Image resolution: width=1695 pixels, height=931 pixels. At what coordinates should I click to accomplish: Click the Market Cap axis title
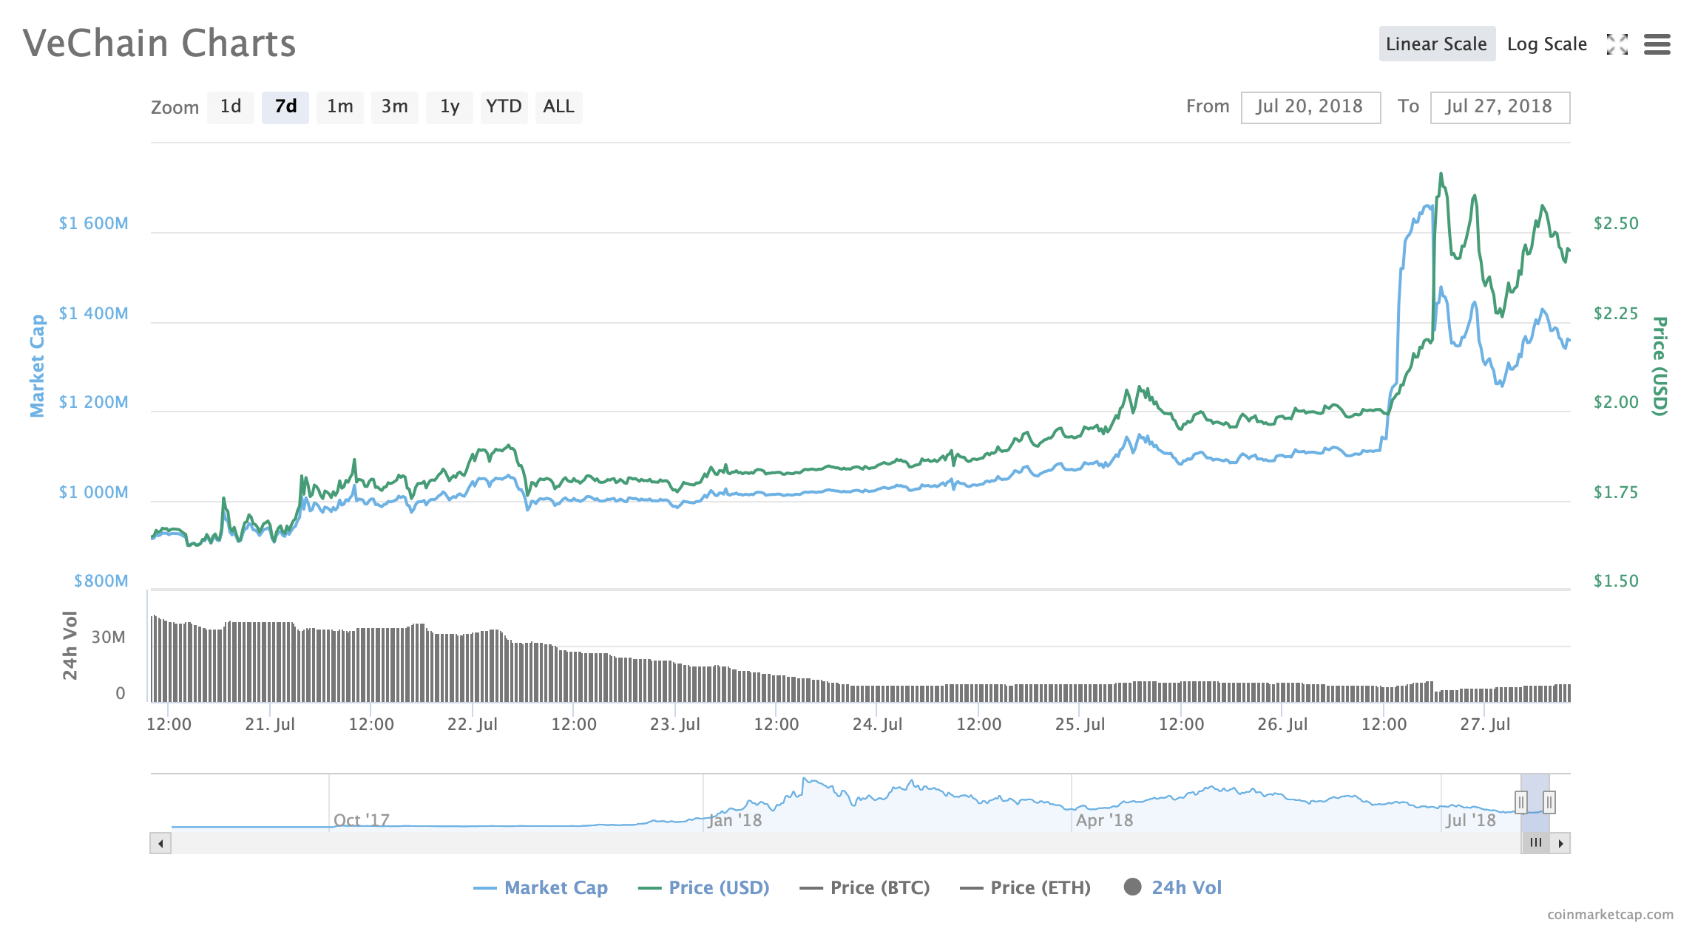pyautogui.click(x=37, y=366)
